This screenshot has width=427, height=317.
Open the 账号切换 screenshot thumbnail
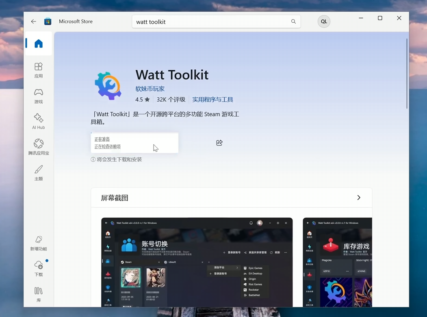click(x=197, y=262)
